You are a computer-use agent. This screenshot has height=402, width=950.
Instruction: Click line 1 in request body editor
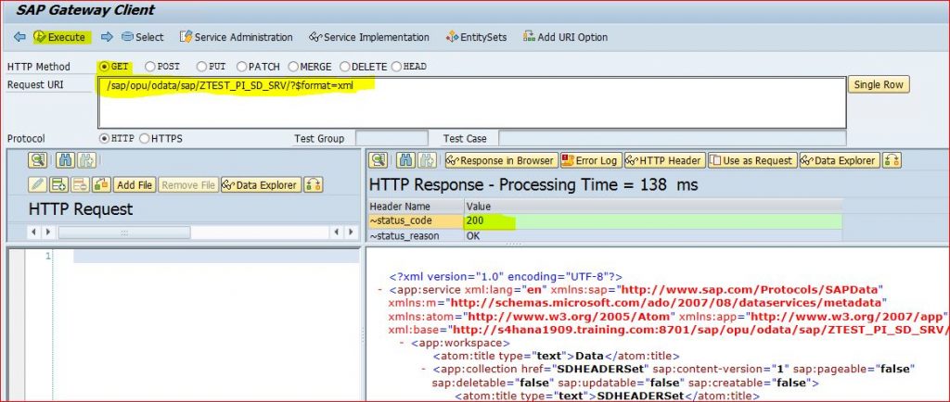tap(216, 257)
